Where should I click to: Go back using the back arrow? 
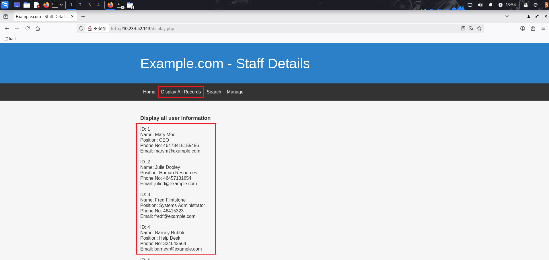click(x=7, y=28)
